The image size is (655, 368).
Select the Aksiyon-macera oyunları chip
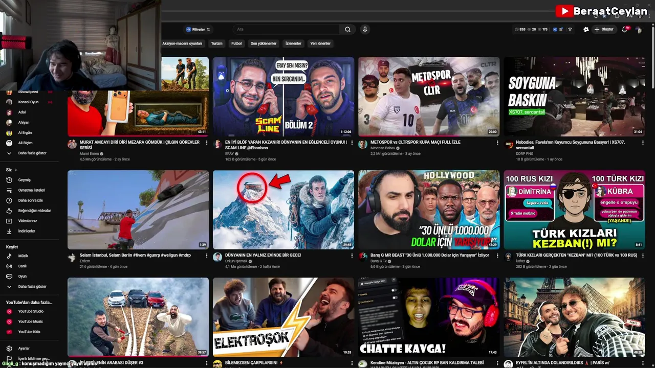pyautogui.click(x=182, y=43)
